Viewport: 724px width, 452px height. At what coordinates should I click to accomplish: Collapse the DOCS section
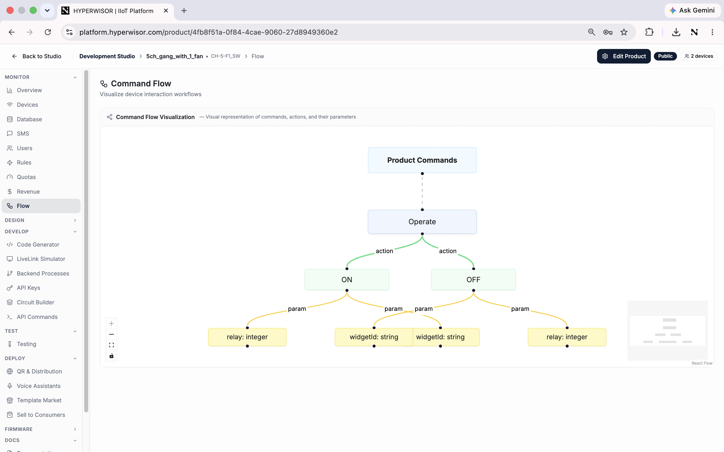41,440
